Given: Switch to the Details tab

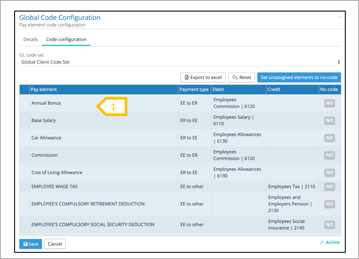Looking at the screenshot, I should click(x=31, y=39).
